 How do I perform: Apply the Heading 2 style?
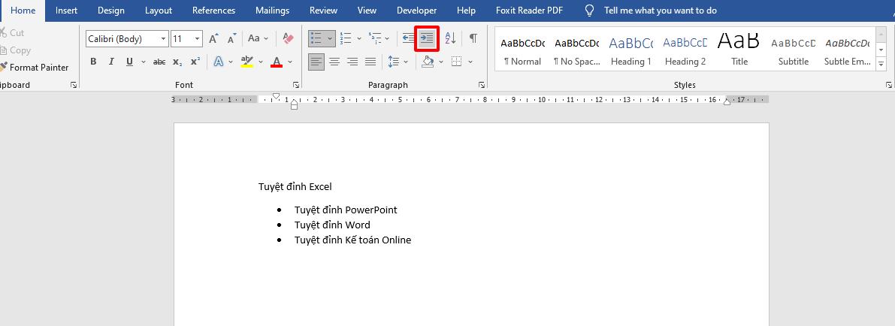pos(685,49)
